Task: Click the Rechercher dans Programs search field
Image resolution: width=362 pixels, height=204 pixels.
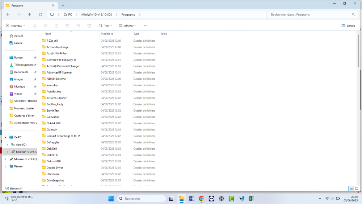Action: [310, 14]
